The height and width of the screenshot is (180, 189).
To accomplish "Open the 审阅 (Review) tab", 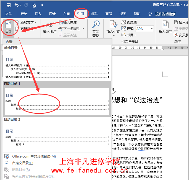I will point(109,14).
